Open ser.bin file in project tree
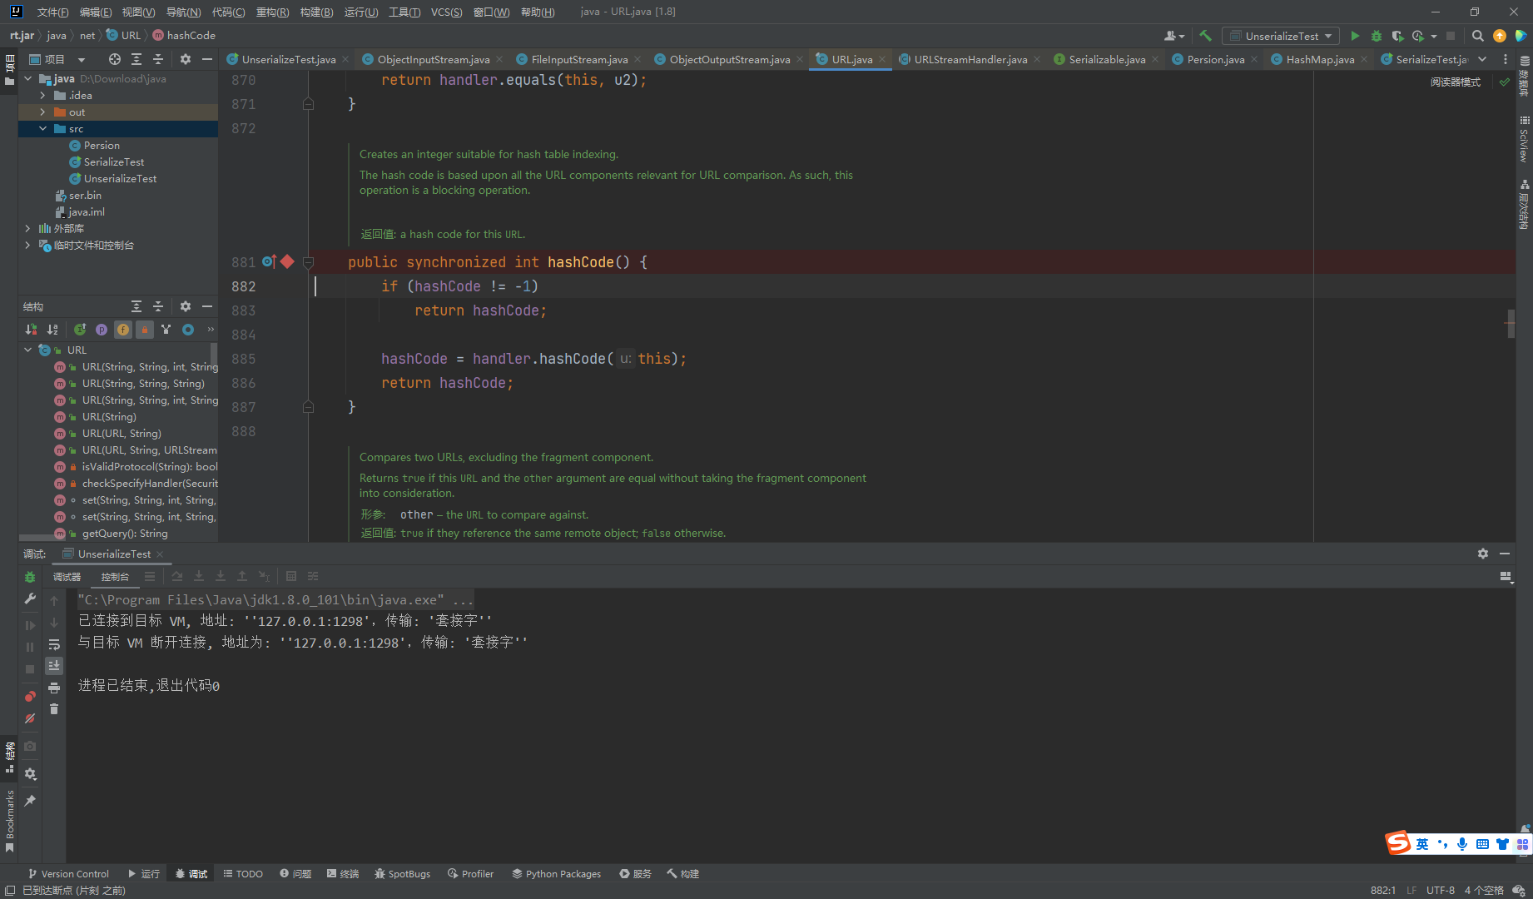Viewport: 1533px width, 899px height. pos(85,196)
